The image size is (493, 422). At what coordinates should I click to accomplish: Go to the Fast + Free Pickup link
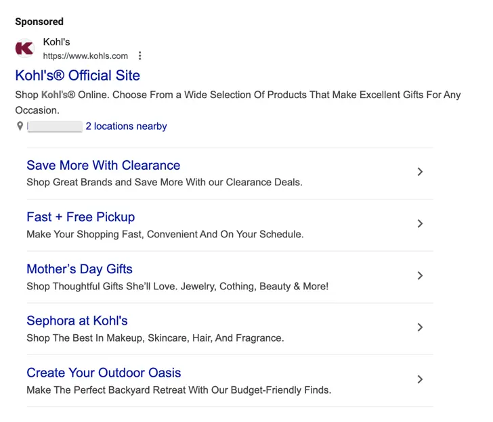[x=81, y=217]
